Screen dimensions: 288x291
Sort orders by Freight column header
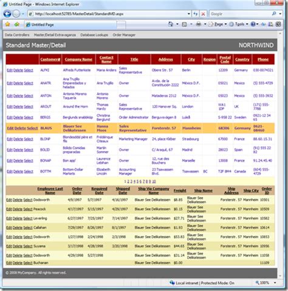180,190
